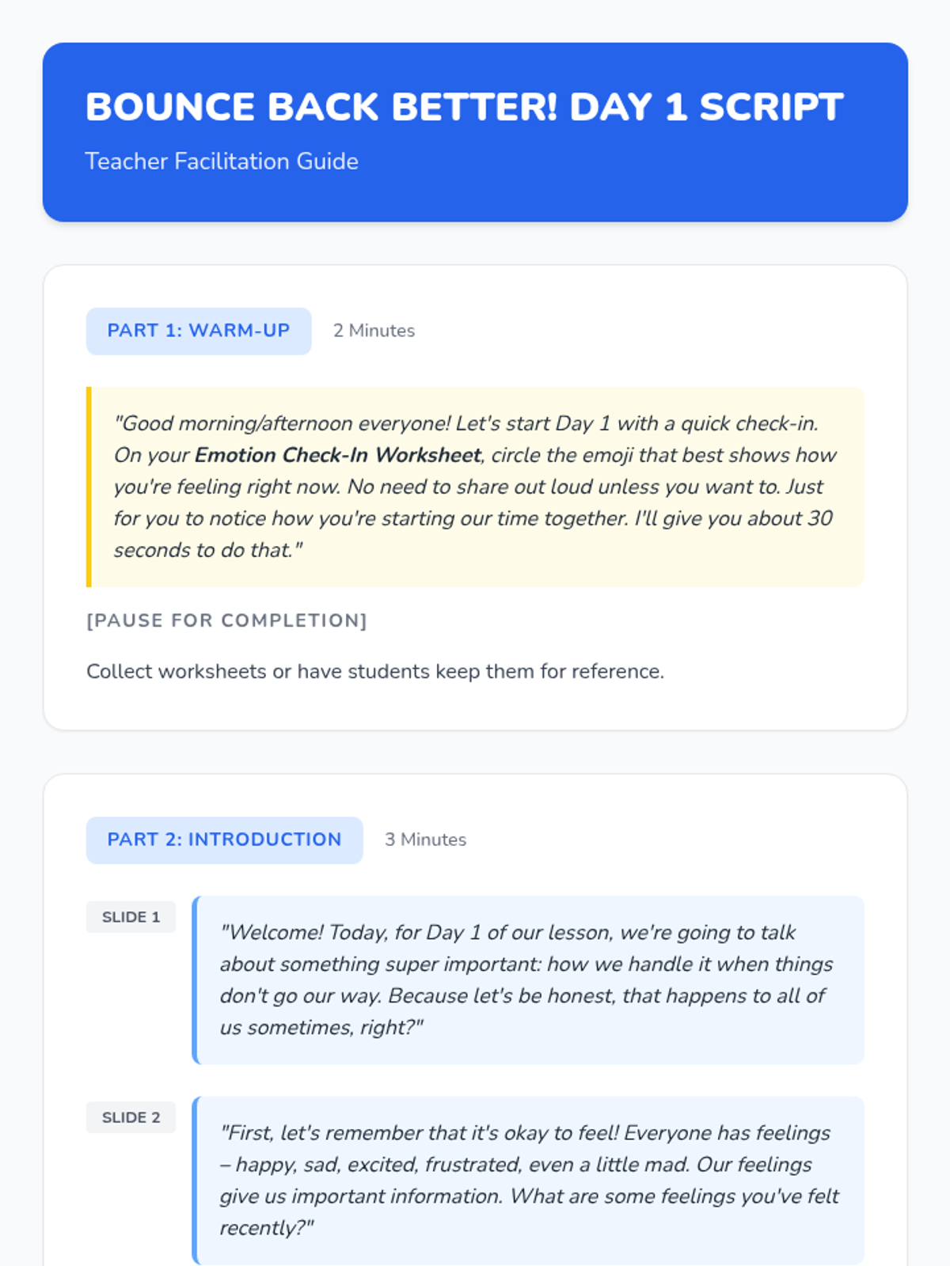The height and width of the screenshot is (1266, 950).
Task: Click the blue accent bar beside Slide 2
Action: [195, 1180]
